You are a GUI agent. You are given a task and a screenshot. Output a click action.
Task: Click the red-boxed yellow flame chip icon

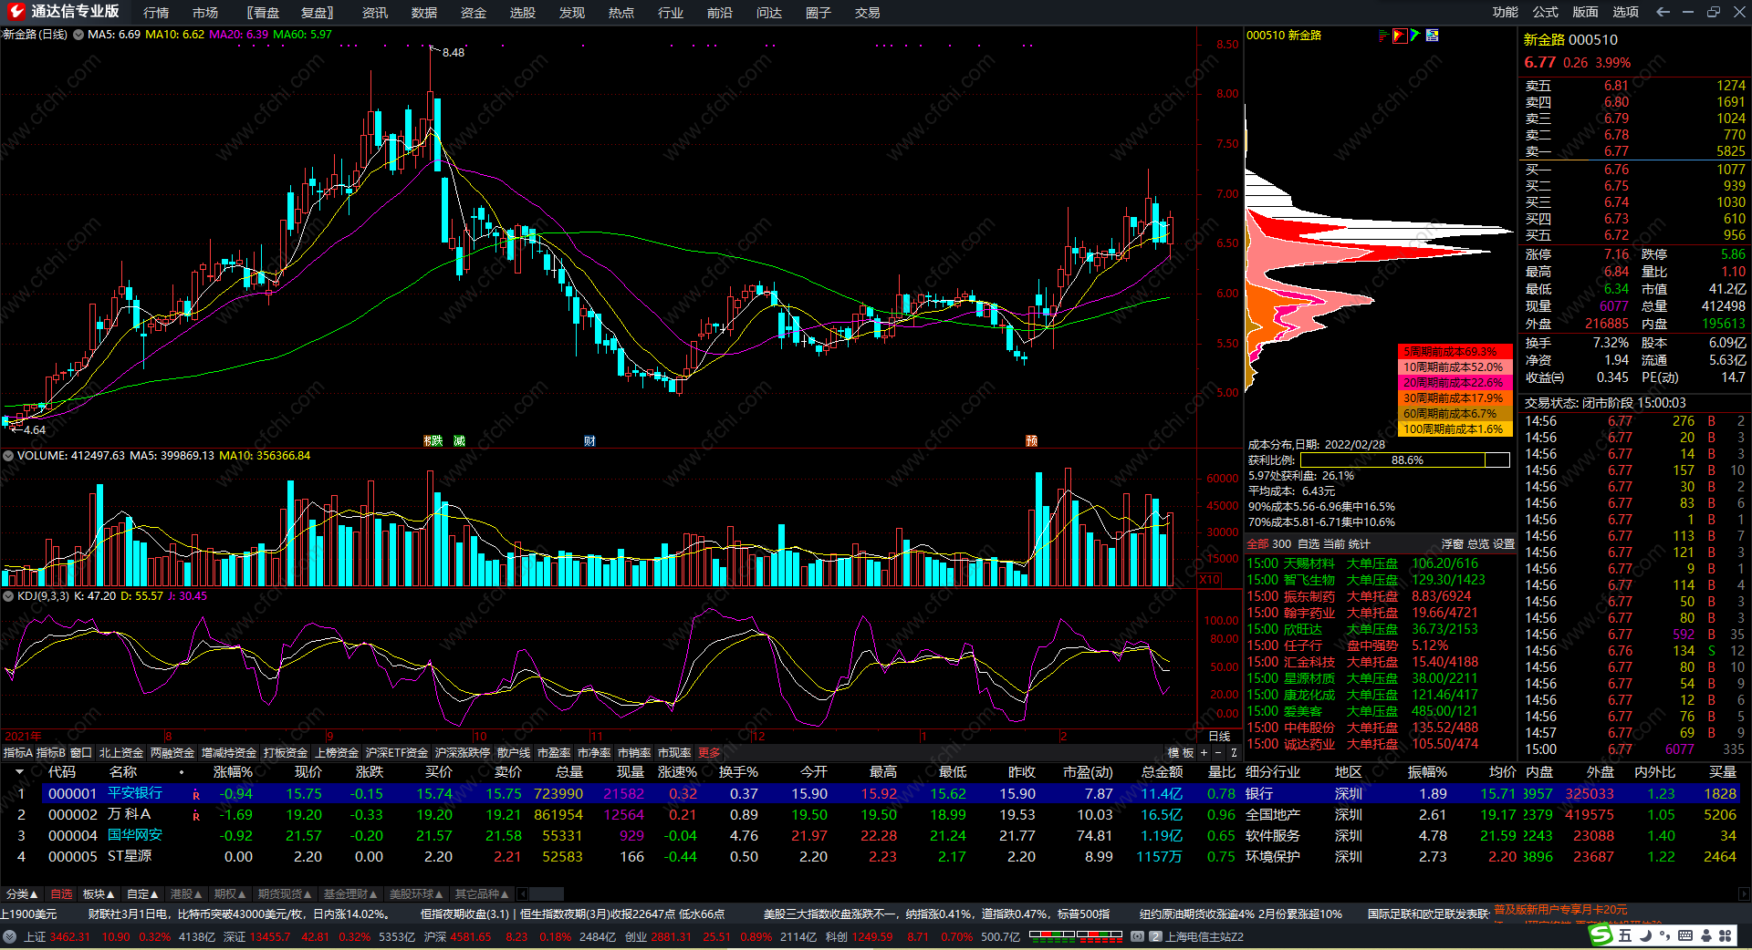tap(1400, 36)
